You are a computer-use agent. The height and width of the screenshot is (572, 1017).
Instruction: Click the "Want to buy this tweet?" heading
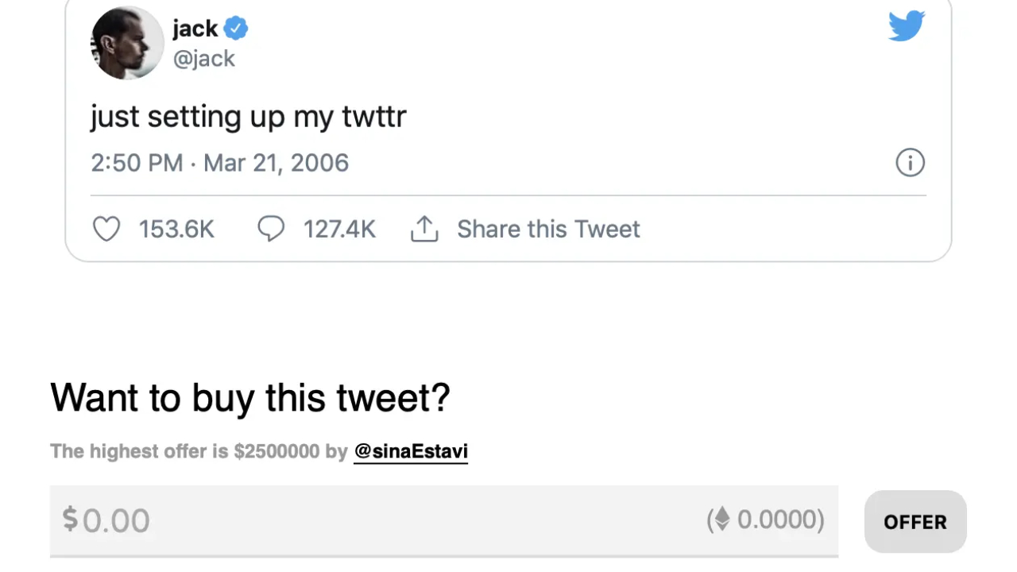click(x=250, y=397)
